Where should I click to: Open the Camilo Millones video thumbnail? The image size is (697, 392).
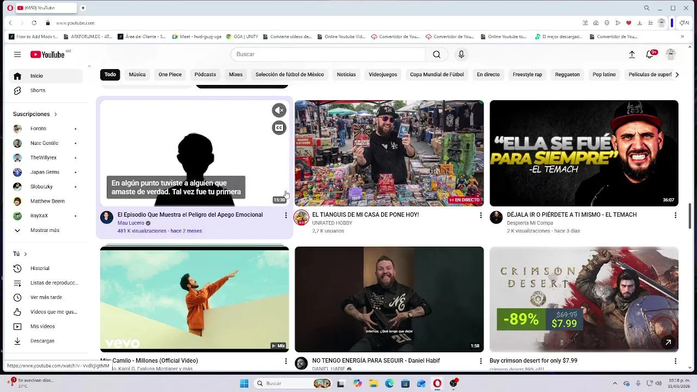194,299
